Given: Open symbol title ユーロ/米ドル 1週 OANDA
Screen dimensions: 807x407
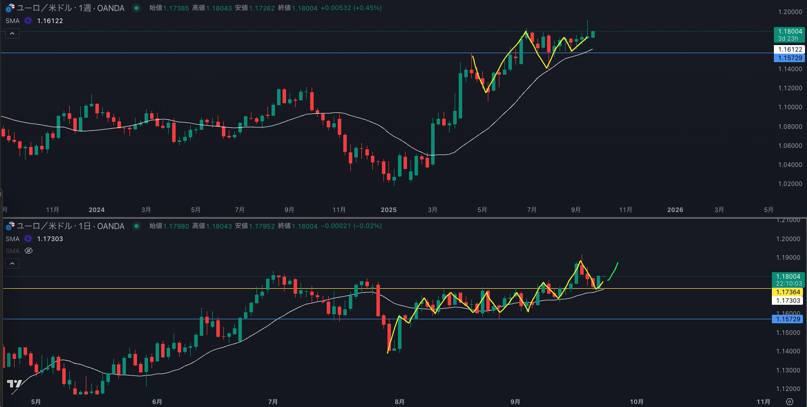Looking at the screenshot, I should click(70, 8).
